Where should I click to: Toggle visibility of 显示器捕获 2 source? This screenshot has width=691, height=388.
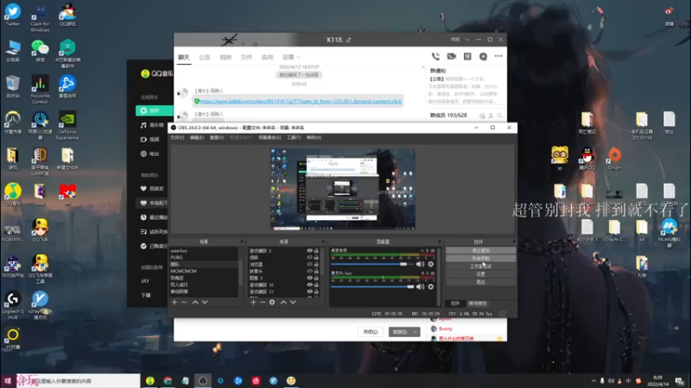310,251
